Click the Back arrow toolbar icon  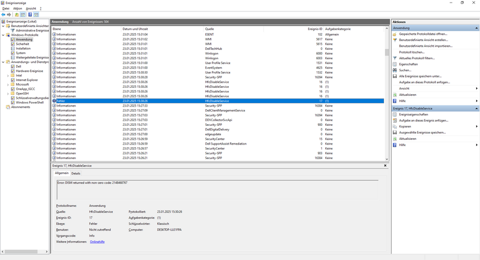coord(3,15)
